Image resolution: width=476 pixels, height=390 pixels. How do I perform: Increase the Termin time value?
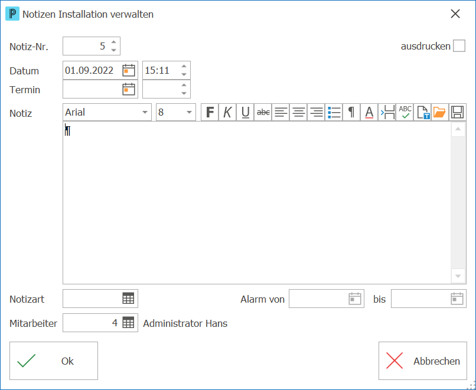tap(184, 85)
